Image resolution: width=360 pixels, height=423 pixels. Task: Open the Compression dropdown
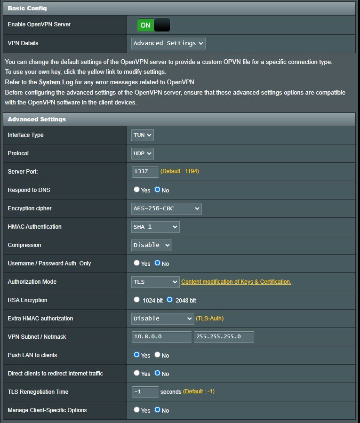[152, 245]
